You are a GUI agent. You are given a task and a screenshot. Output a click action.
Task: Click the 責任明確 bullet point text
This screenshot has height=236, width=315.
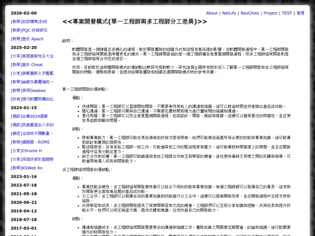(186, 118)
